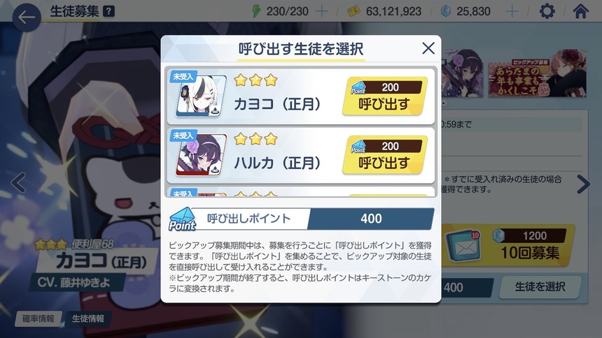The height and width of the screenshot is (338, 602).
Task: Select the partially visible third student row
Action: 302,191
